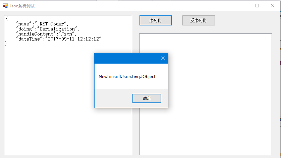Click the "doing":"Serialization" line
The width and height of the screenshot is (281, 158).
(48, 29)
